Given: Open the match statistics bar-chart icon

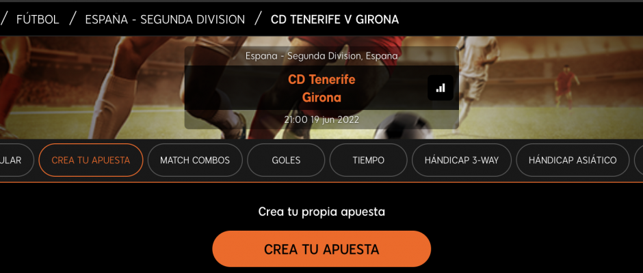Looking at the screenshot, I should (x=441, y=87).
